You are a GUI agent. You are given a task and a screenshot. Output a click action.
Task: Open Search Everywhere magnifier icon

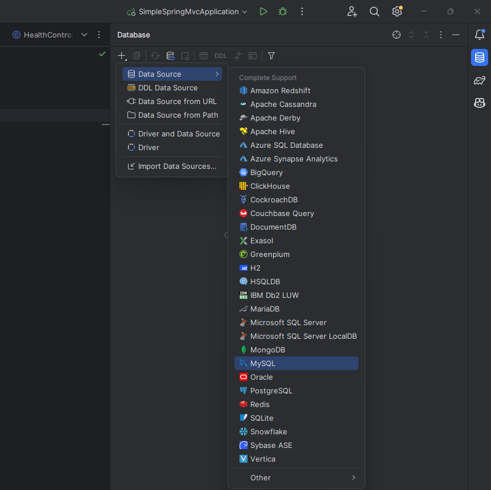[374, 11]
